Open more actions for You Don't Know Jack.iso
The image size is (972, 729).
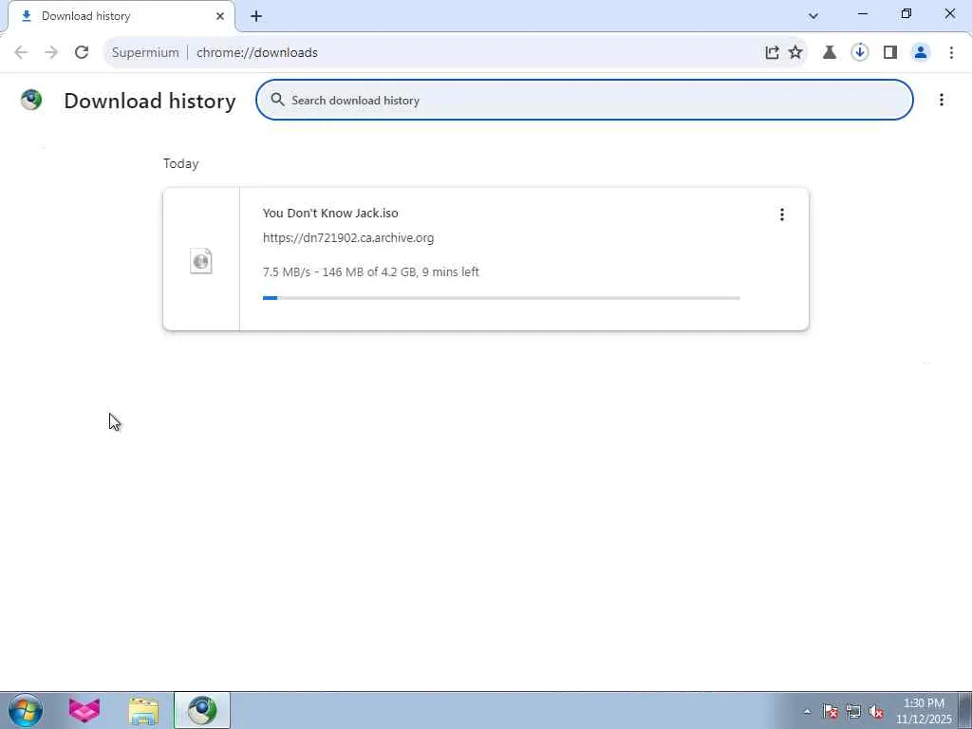point(782,215)
